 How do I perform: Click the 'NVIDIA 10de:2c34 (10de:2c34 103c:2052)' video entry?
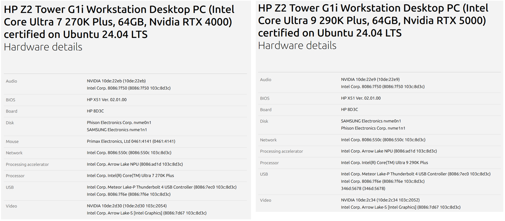tap(380, 200)
